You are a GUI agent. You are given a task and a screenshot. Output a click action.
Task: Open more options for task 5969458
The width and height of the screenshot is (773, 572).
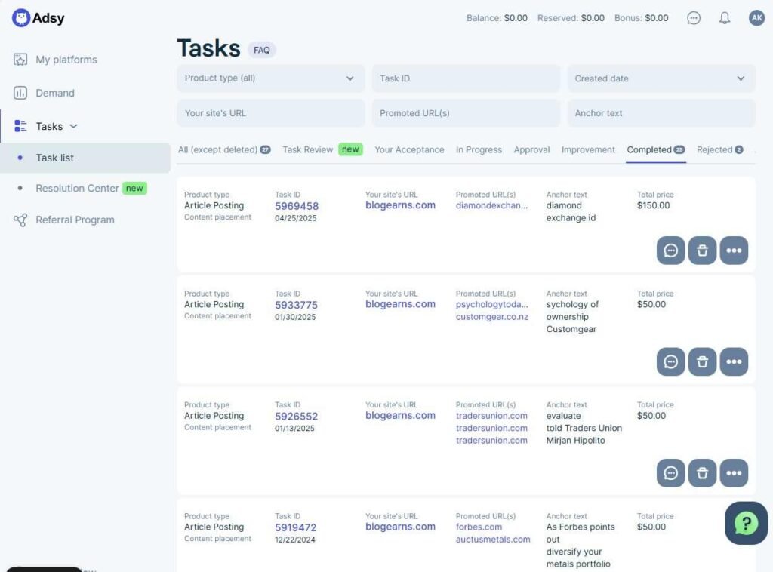click(x=734, y=251)
